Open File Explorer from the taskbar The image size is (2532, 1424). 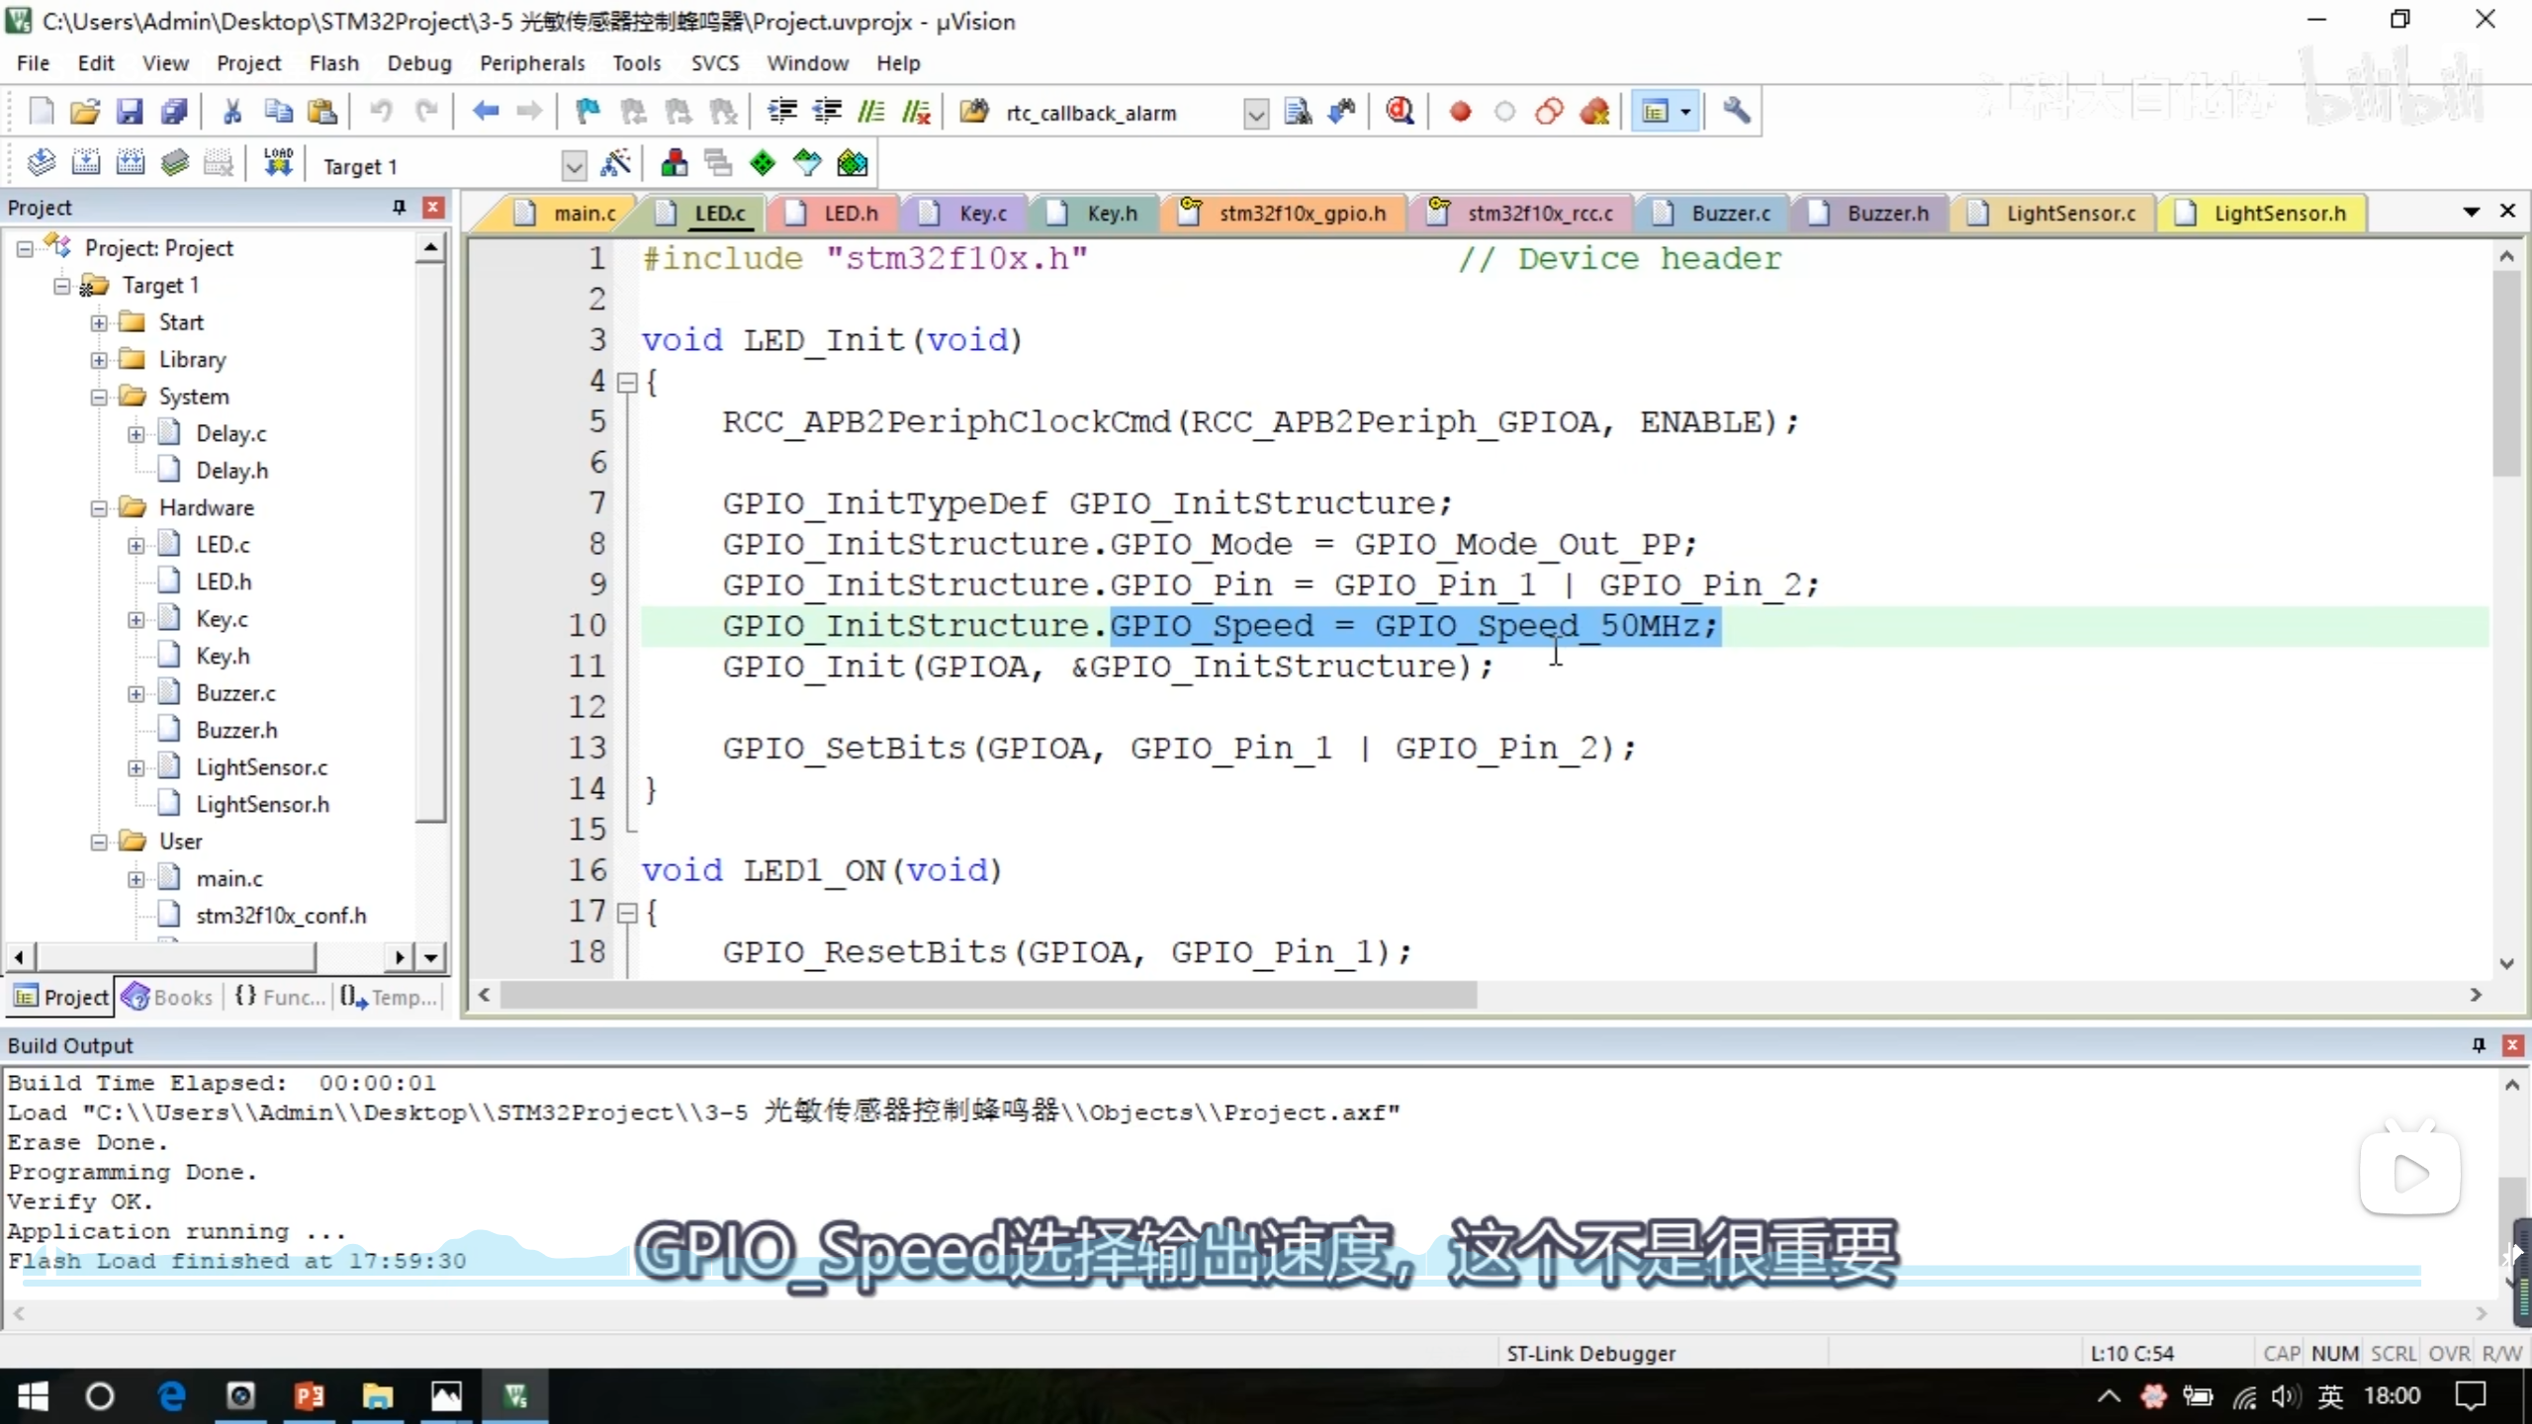click(x=377, y=1396)
